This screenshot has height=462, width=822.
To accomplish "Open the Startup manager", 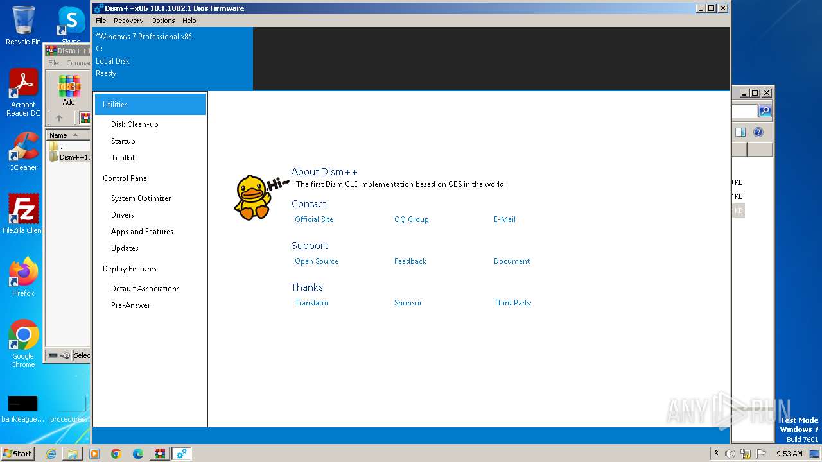I will click(x=123, y=141).
